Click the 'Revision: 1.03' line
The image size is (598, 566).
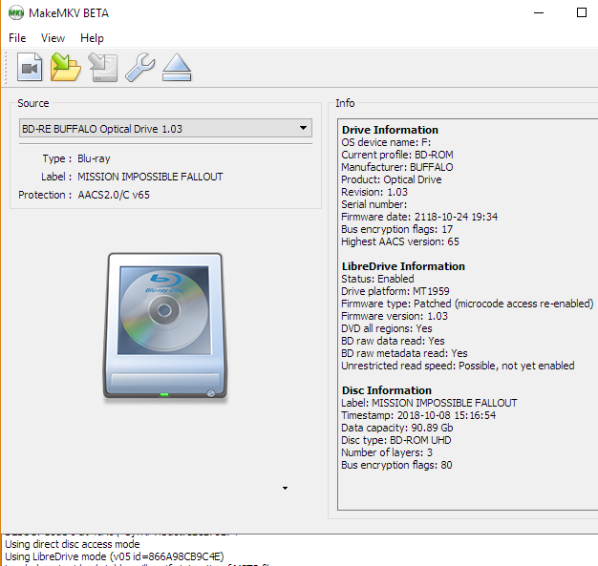pyautogui.click(x=374, y=192)
